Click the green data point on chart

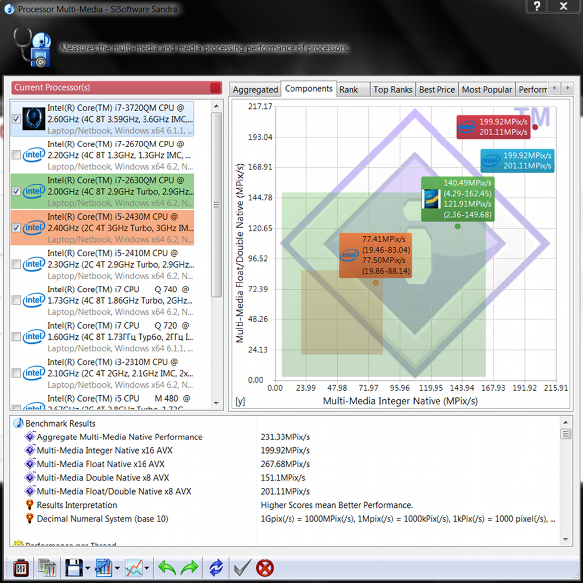pos(458,226)
